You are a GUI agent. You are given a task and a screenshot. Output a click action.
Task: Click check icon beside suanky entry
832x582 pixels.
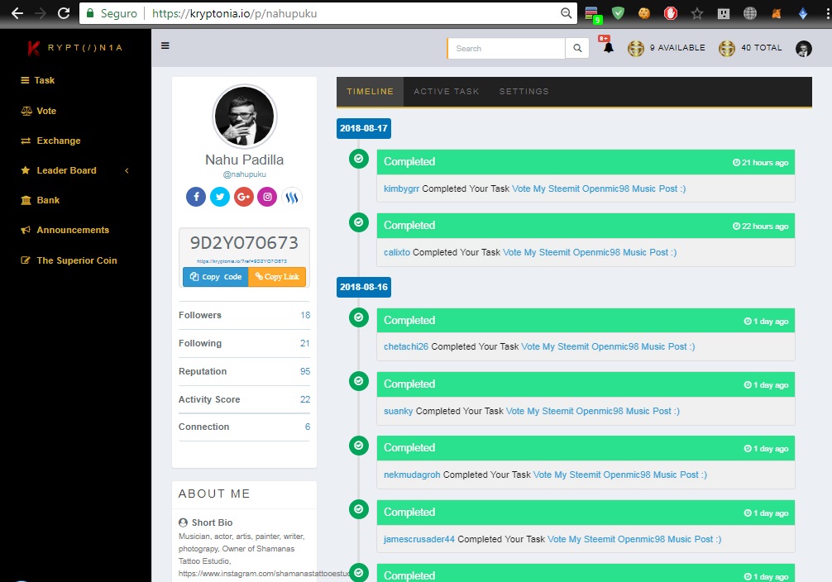click(359, 381)
